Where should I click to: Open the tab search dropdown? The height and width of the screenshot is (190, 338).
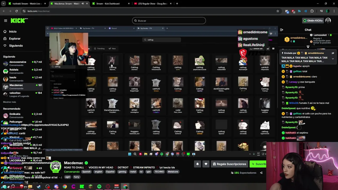tap(3, 4)
